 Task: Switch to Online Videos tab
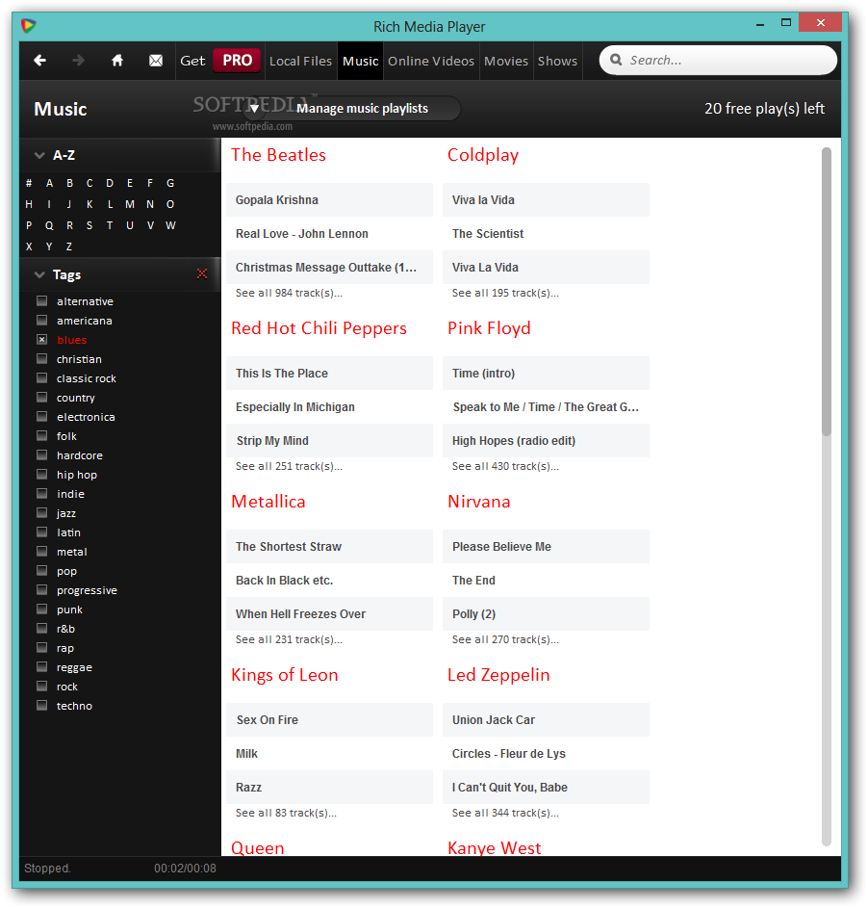[431, 61]
